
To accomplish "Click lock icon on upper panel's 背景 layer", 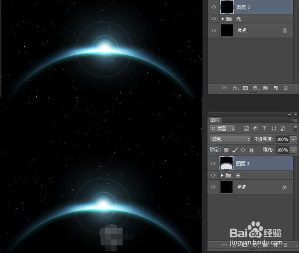I will tap(285, 30).
